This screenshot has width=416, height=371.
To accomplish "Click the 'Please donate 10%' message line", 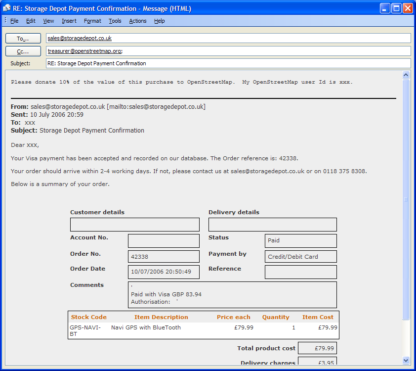I will [x=182, y=82].
